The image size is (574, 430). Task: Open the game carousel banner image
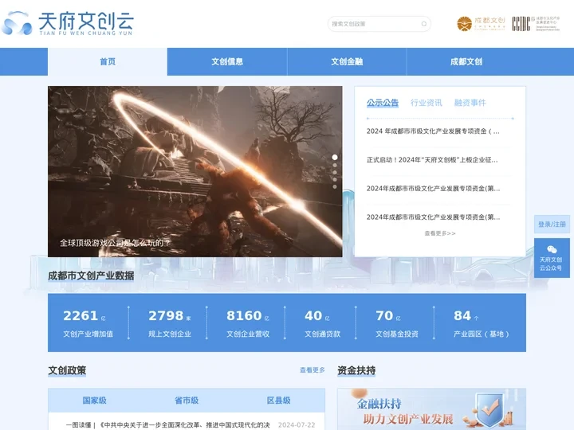pyautogui.click(x=195, y=171)
